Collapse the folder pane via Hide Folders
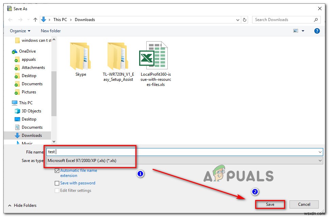 pyautogui.click(x=22, y=205)
